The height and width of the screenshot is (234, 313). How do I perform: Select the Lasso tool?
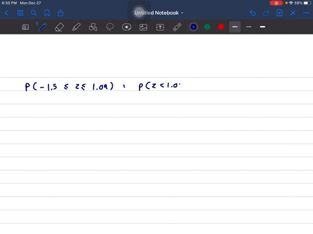pos(110,27)
